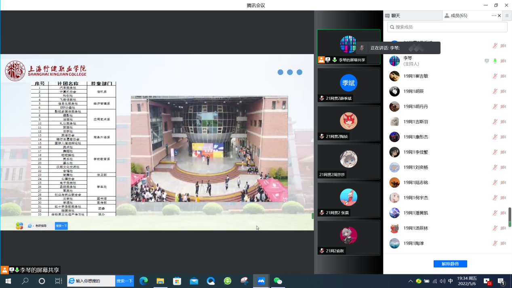Viewport: 512px width, 288px height.
Task: Open the panel hamburger menu
Action: click(507, 16)
